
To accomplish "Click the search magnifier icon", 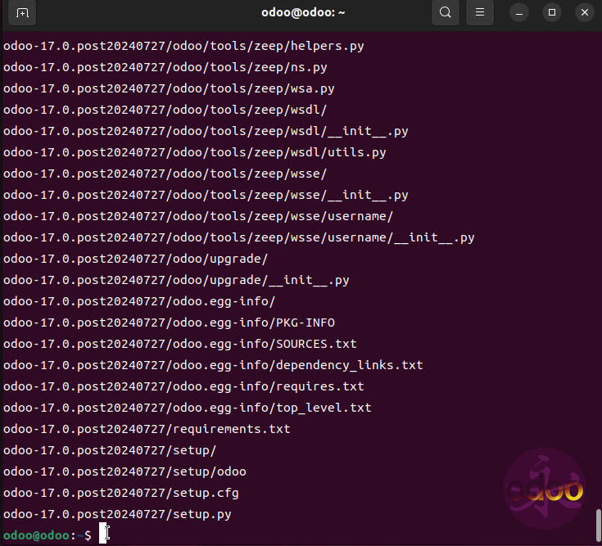I will coord(445,12).
